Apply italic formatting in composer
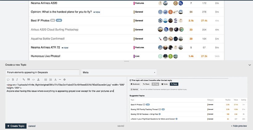This screenshot has width=253, height=130. click(x=17, y=79)
